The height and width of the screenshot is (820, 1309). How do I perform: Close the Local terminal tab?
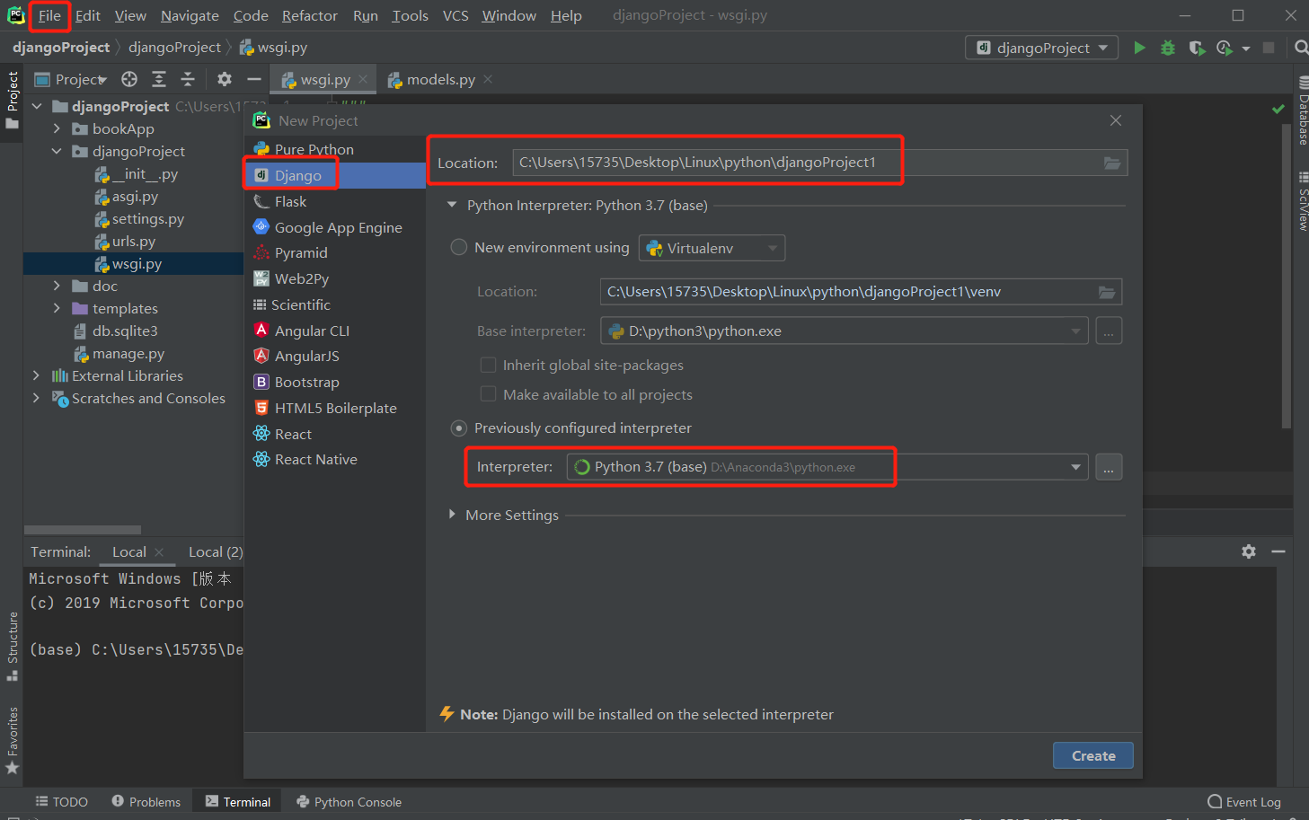click(159, 551)
